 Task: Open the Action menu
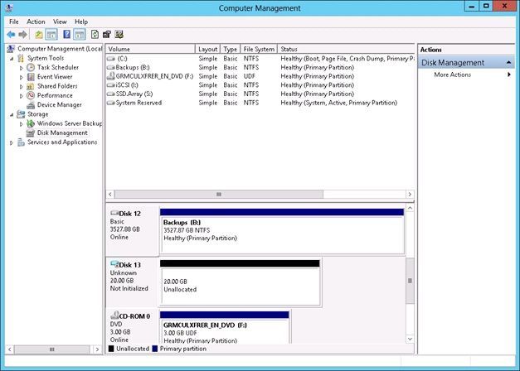pos(36,22)
